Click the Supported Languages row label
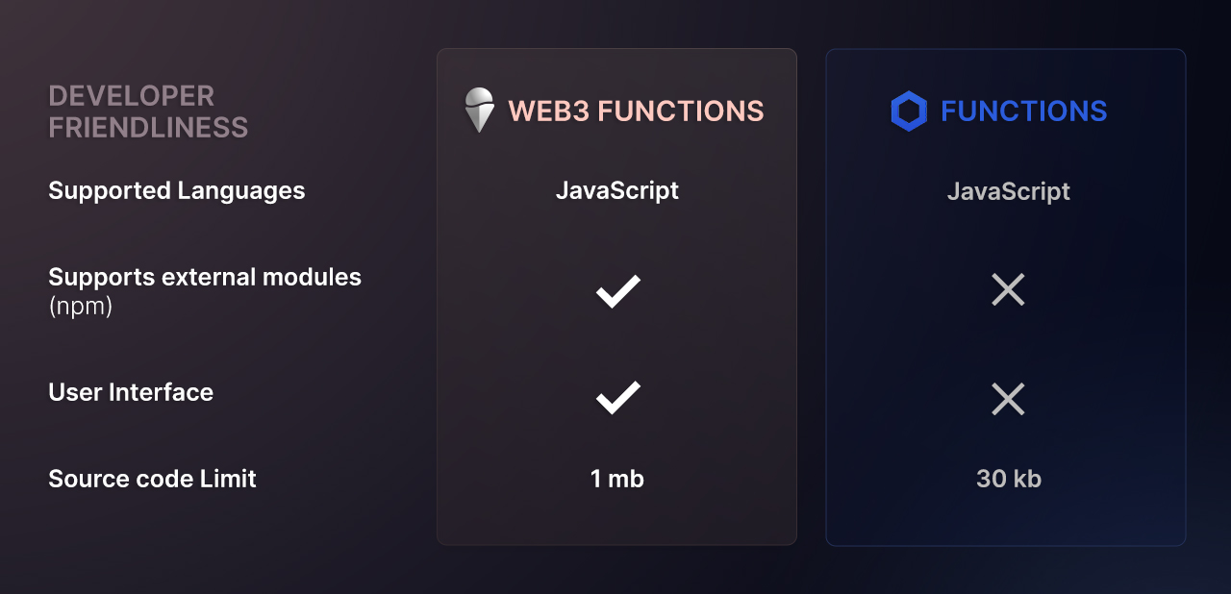1231x594 pixels. pos(177,190)
